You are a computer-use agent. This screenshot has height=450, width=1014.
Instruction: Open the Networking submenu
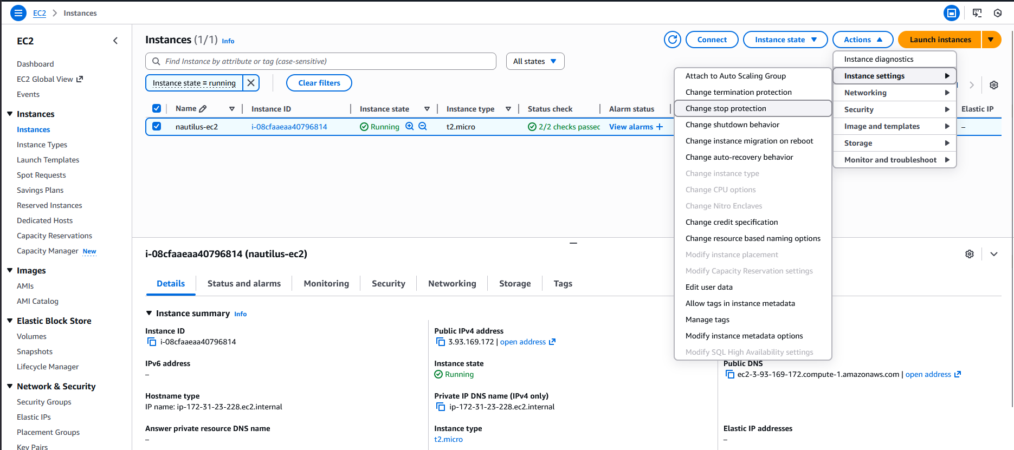click(x=895, y=93)
